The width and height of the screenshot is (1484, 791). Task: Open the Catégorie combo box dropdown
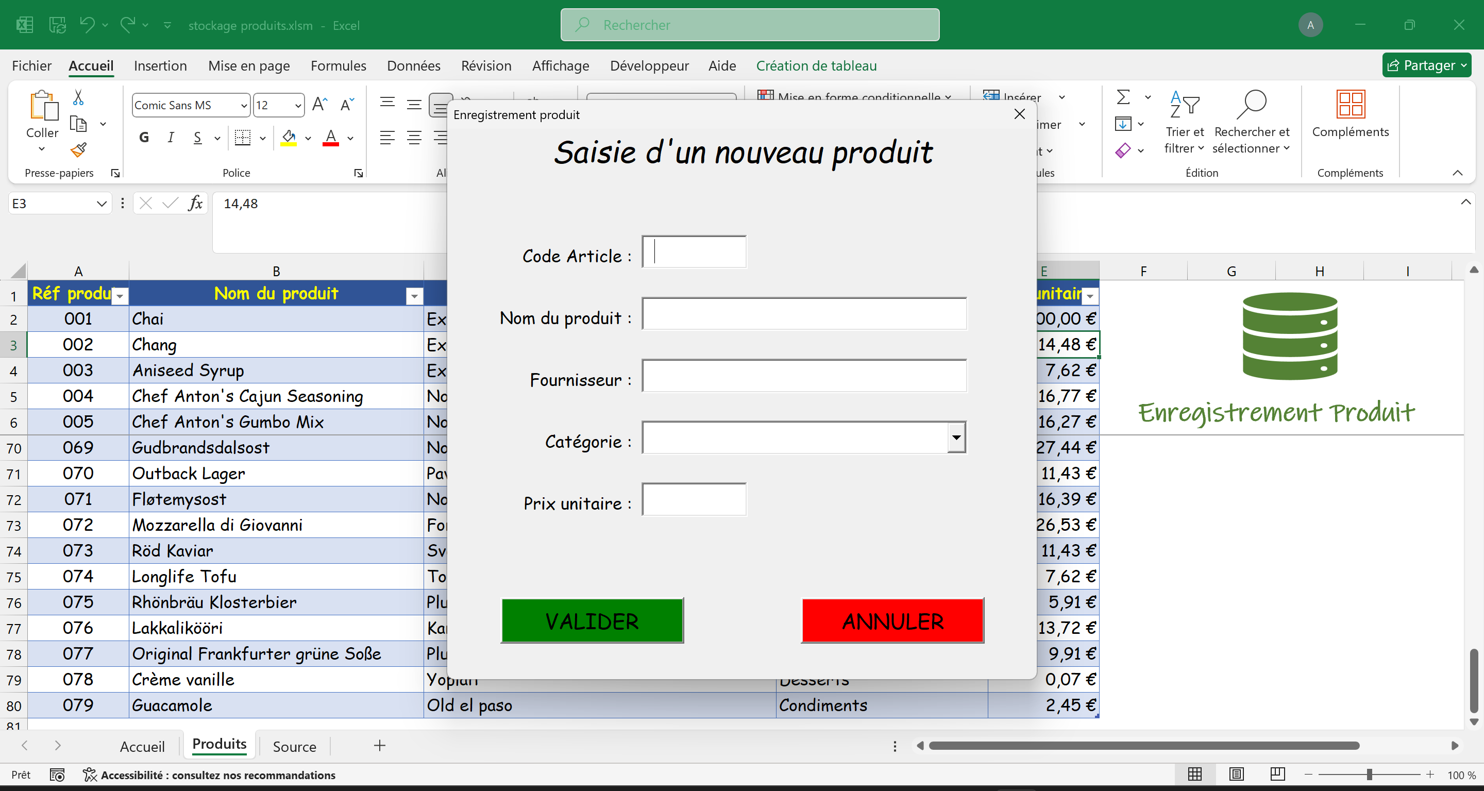pyautogui.click(x=956, y=437)
